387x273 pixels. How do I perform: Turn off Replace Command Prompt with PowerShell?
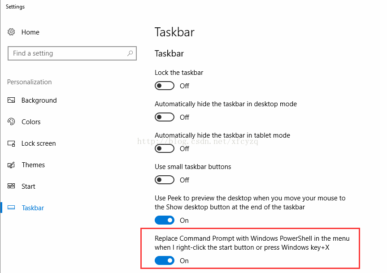165,260
